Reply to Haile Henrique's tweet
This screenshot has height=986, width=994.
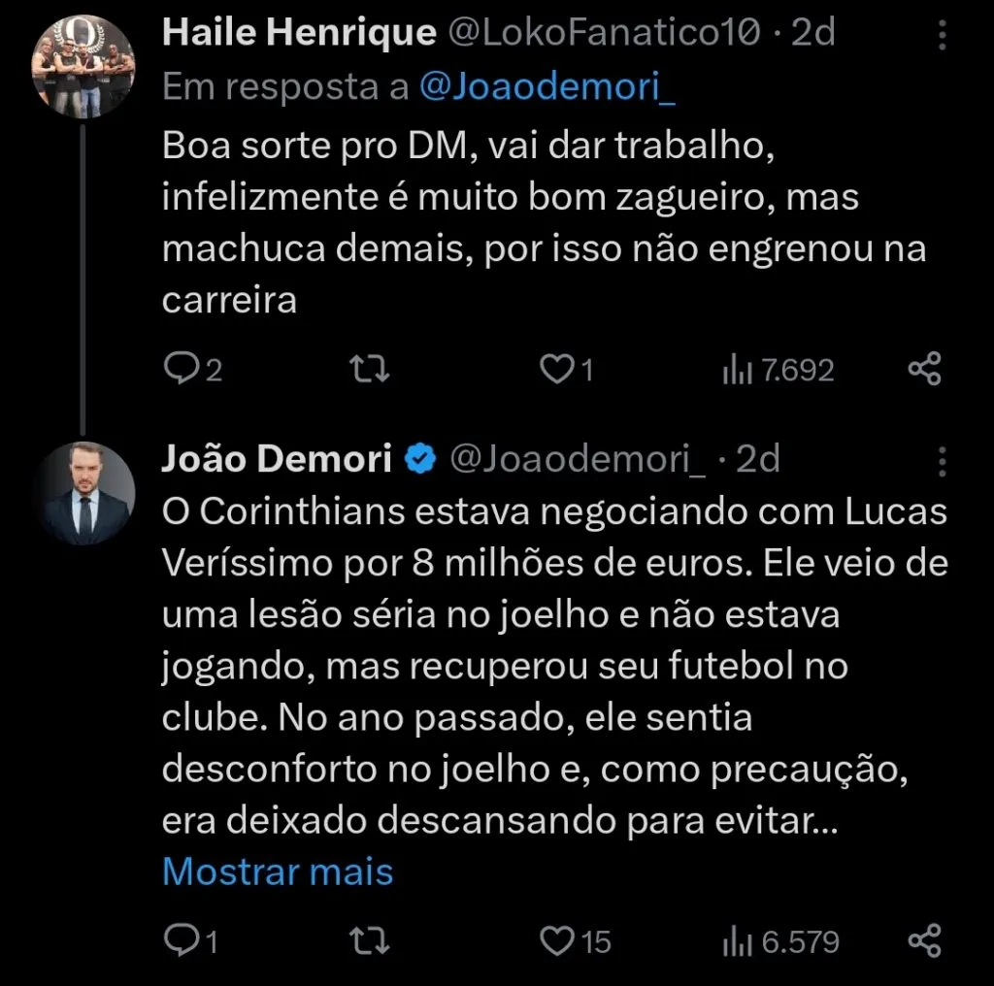pyautogui.click(x=186, y=369)
